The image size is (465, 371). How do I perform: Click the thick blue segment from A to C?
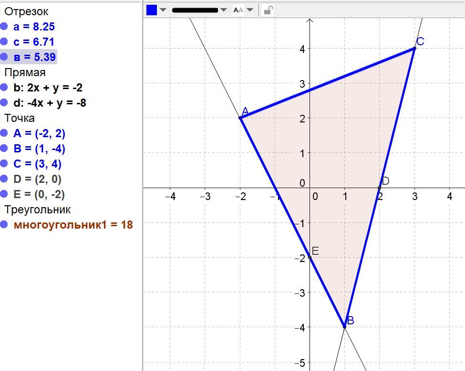coord(327,83)
